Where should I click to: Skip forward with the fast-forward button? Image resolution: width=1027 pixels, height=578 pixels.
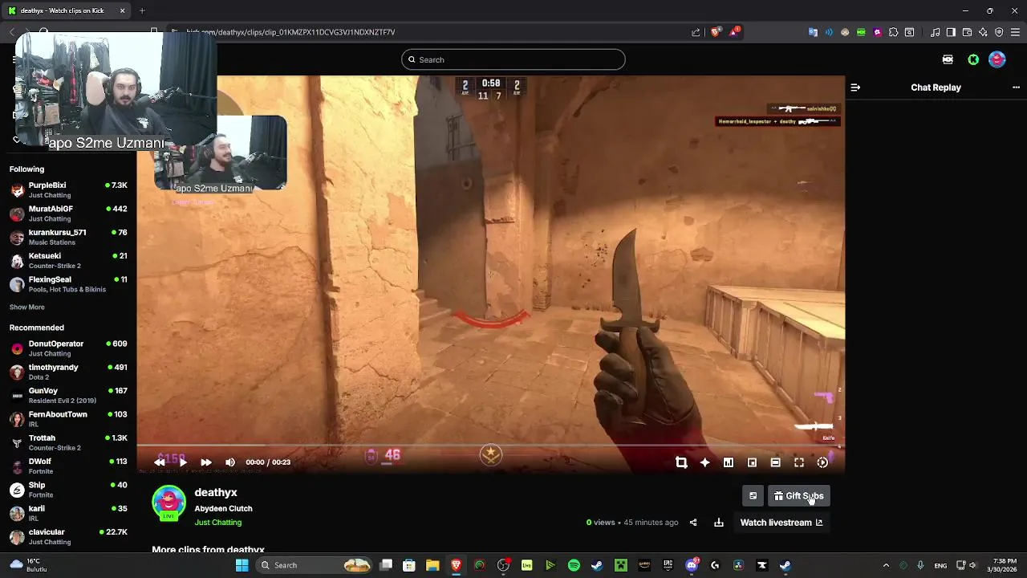click(206, 462)
